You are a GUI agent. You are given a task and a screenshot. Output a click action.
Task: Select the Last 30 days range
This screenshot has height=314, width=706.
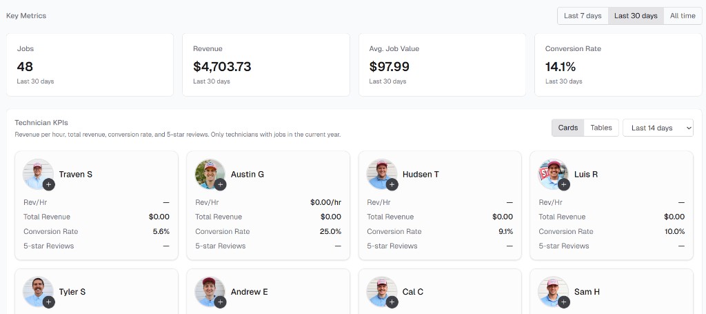pos(636,16)
